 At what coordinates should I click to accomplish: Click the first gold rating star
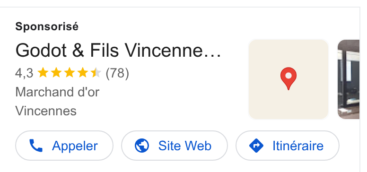coord(43,73)
